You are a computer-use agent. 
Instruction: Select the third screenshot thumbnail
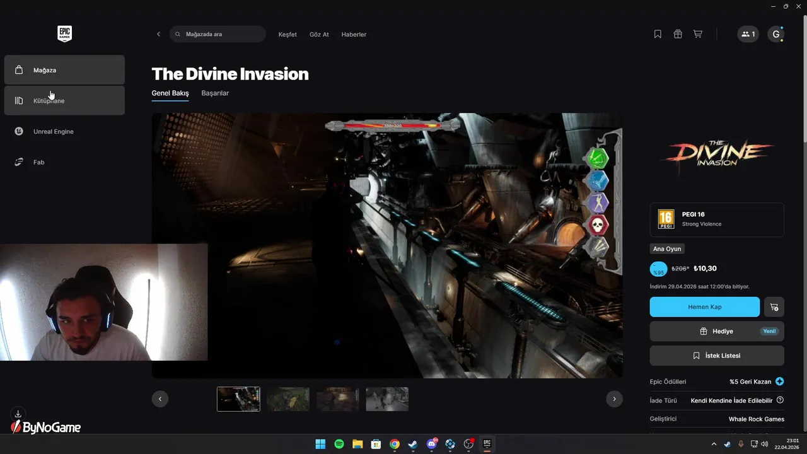pos(337,399)
